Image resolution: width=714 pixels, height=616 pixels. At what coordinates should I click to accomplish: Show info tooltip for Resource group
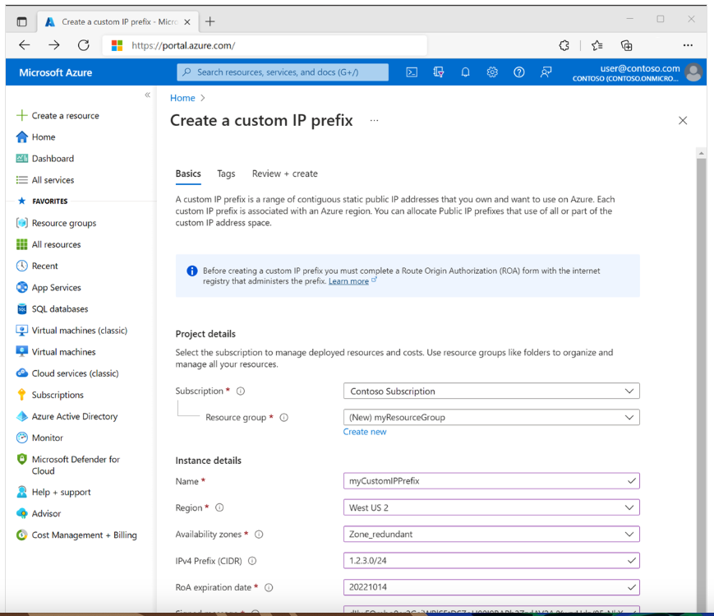point(283,417)
